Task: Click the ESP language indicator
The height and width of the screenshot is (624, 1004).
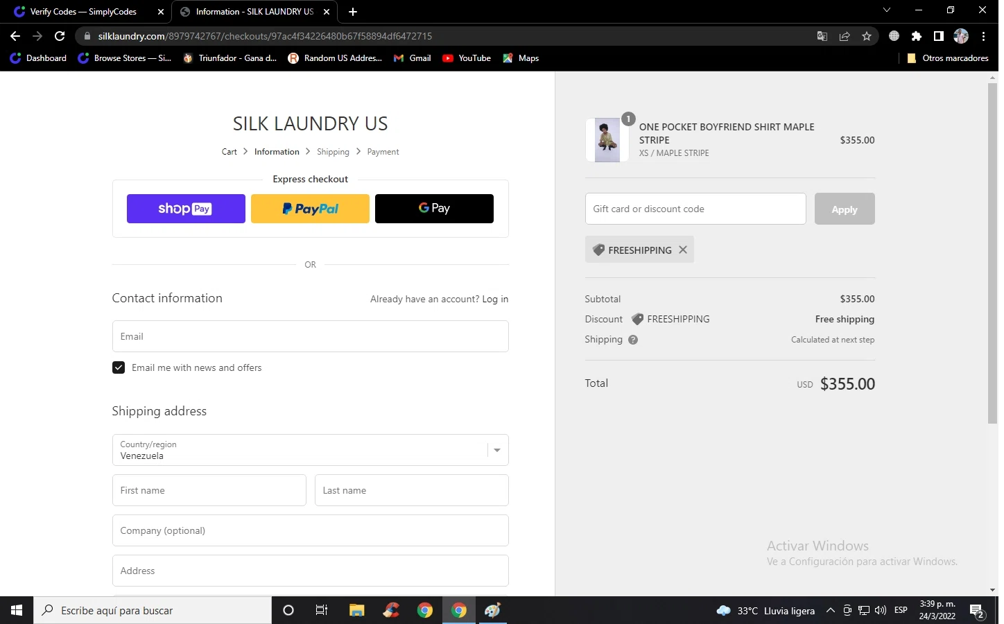Action: 901,610
